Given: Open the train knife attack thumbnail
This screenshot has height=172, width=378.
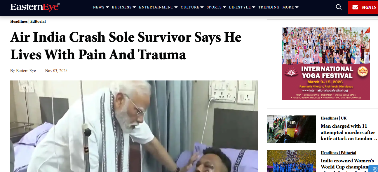Looking at the screenshot, I should pyautogui.click(x=292, y=129).
